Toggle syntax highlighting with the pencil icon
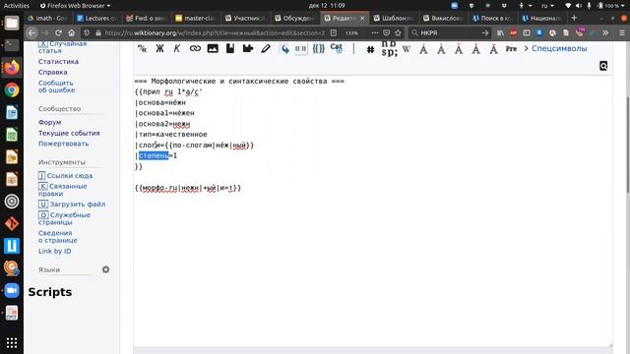 click(266, 48)
